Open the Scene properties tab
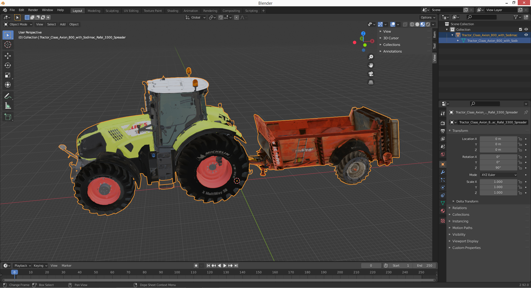The width and height of the screenshot is (531, 288). coord(443,146)
